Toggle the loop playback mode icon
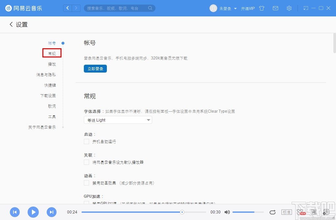 pos(272,212)
